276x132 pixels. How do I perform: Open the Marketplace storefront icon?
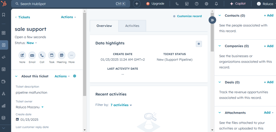click(187, 4)
